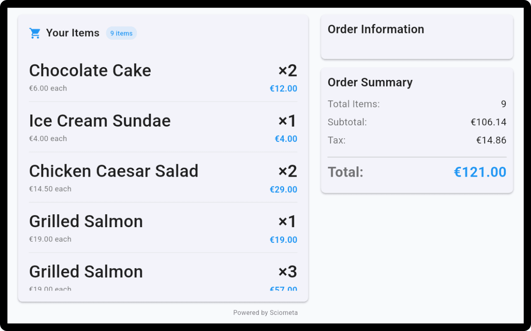Click the blue €121.00 grand total
The image size is (531, 331).
pos(480,172)
